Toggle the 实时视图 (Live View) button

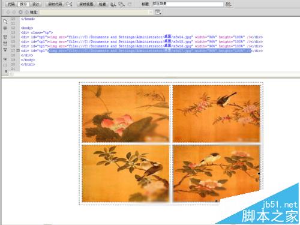(86, 4)
